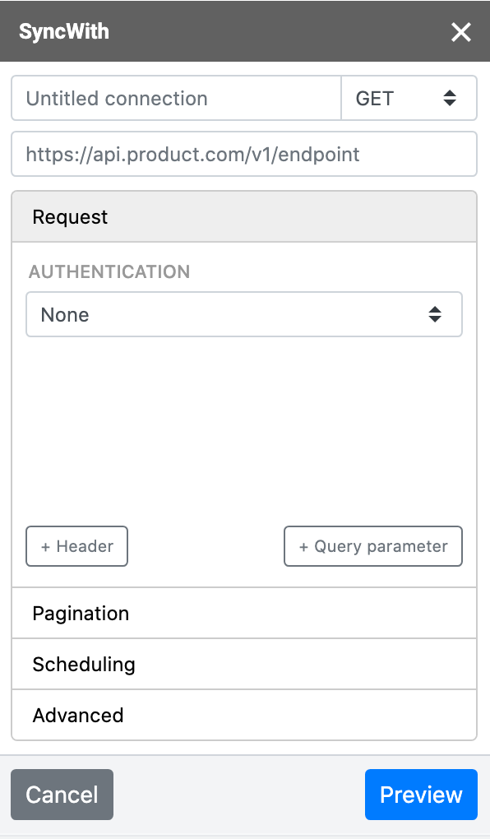Cancel the connection setup
This screenshot has height=839, width=490.
62,795
